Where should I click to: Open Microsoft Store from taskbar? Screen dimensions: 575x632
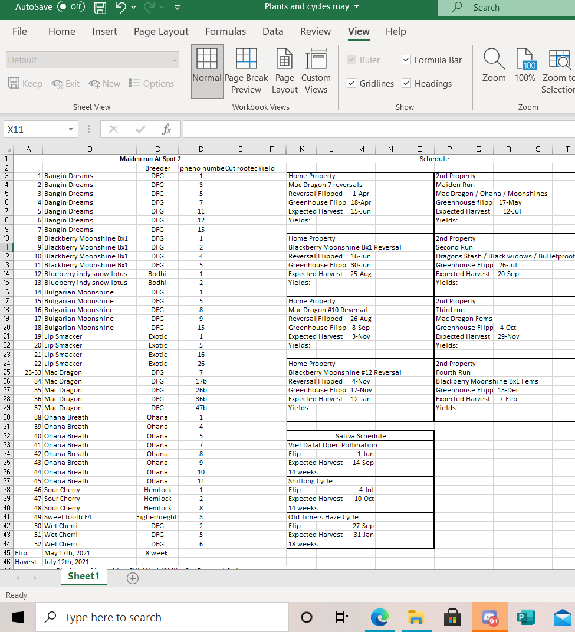(452, 617)
